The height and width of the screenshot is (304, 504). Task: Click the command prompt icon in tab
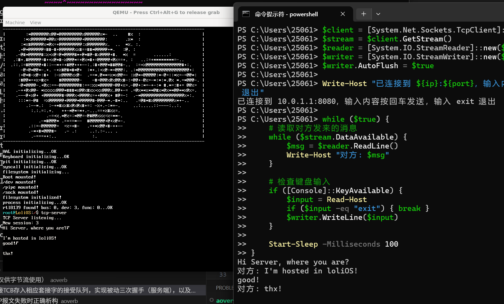pos(246,14)
